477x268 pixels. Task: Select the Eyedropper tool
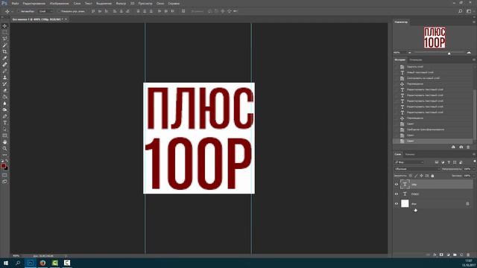pos(4,58)
